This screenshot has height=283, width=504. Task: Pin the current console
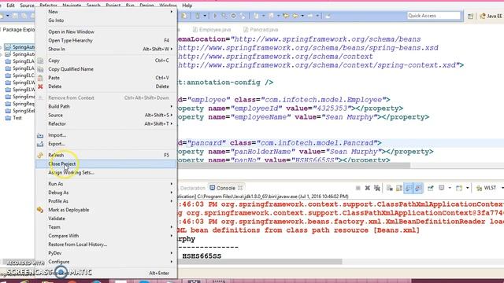coord(431,188)
